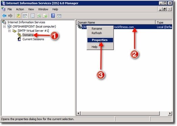
Task: Click the Current Sessions node icon
Action: click(x=19, y=39)
